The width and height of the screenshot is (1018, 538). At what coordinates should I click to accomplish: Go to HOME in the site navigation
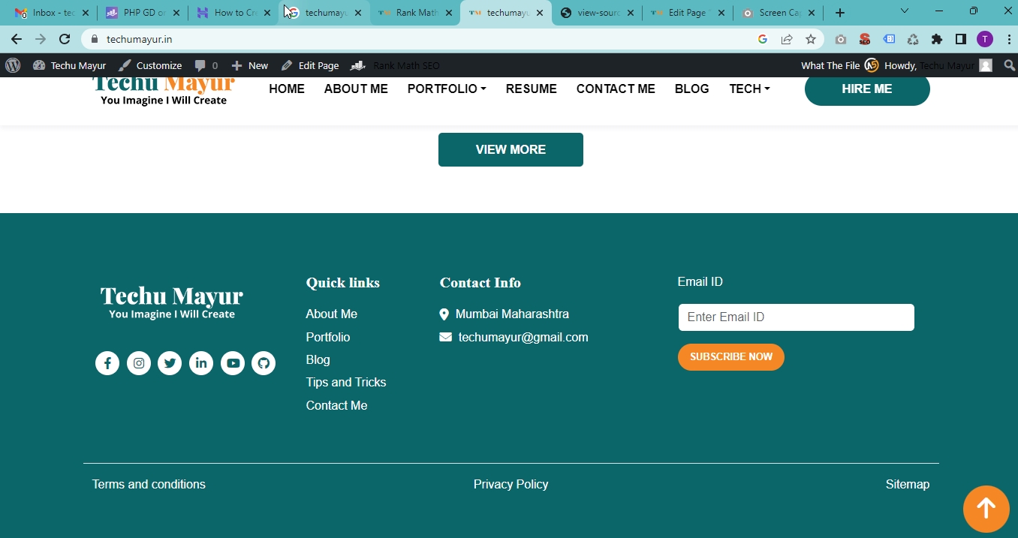pos(287,89)
